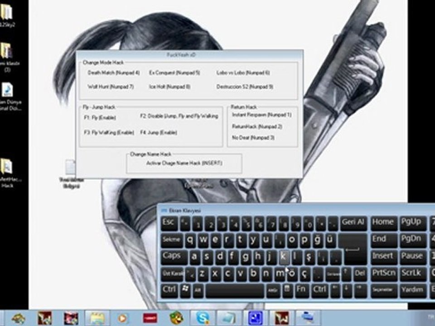Click the z key

click(x=202, y=274)
